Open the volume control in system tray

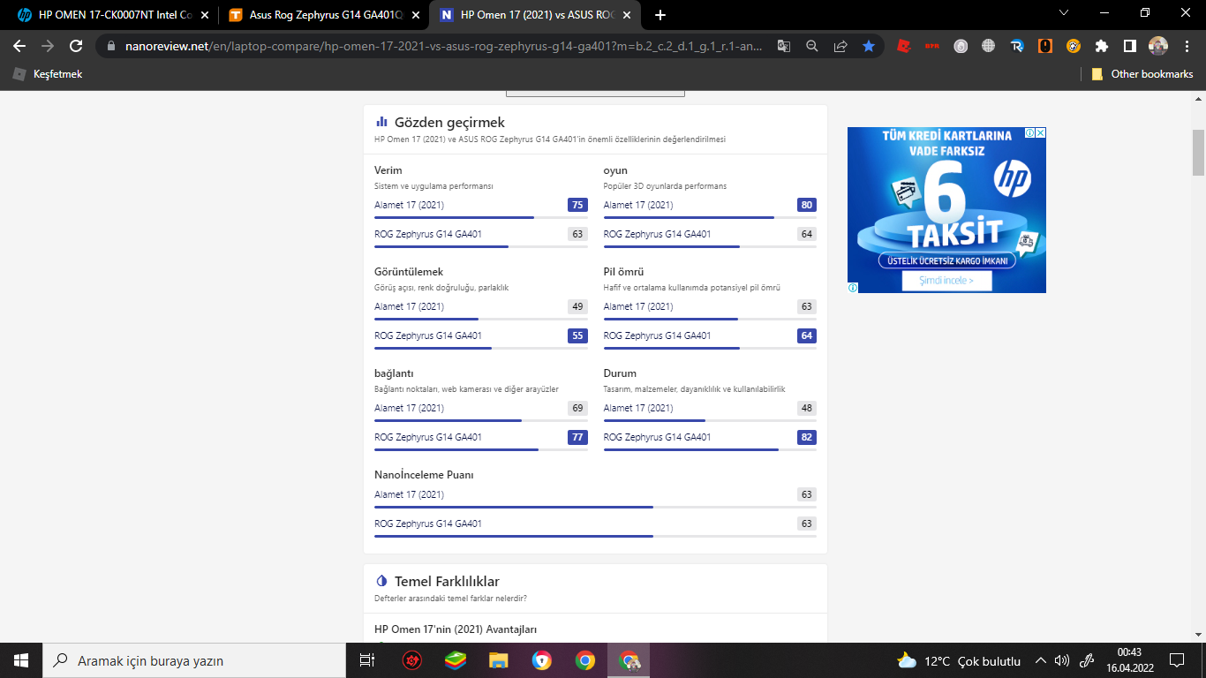[1062, 660]
